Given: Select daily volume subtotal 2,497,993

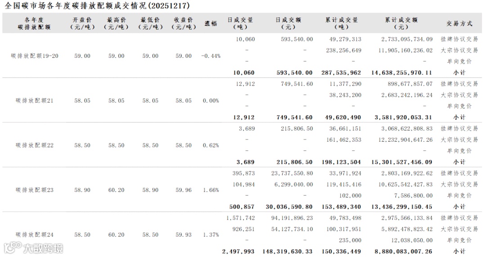Looking at the screenshot, I should [238, 252].
